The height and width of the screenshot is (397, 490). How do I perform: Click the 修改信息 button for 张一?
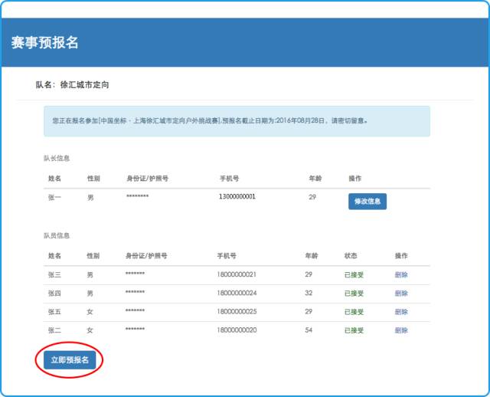click(367, 201)
